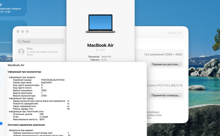Image resolution: width=220 pixels, height=136 pixels.
Task: Select the 'Версія пристрою:' row
Action: [x=28, y=93]
